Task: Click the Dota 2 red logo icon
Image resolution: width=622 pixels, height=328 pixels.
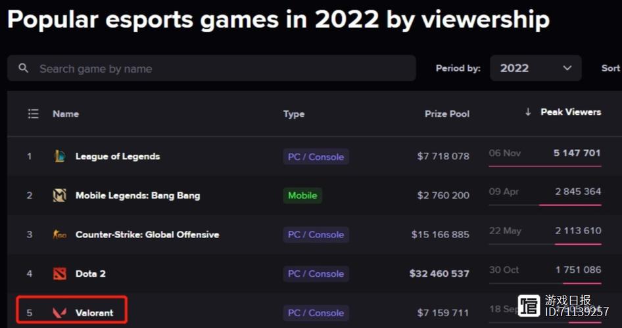Action: 59,274
